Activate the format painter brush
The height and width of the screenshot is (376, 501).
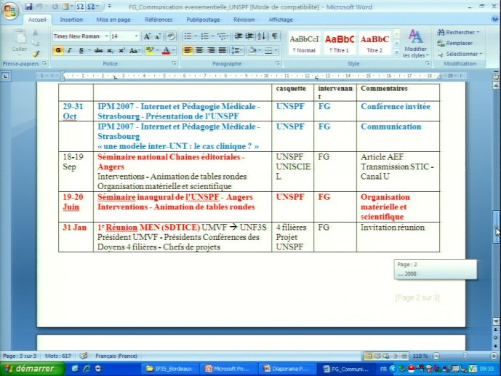pos(36,54)
